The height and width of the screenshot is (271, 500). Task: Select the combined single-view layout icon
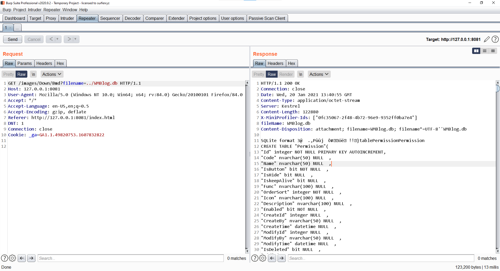[493, 51]
